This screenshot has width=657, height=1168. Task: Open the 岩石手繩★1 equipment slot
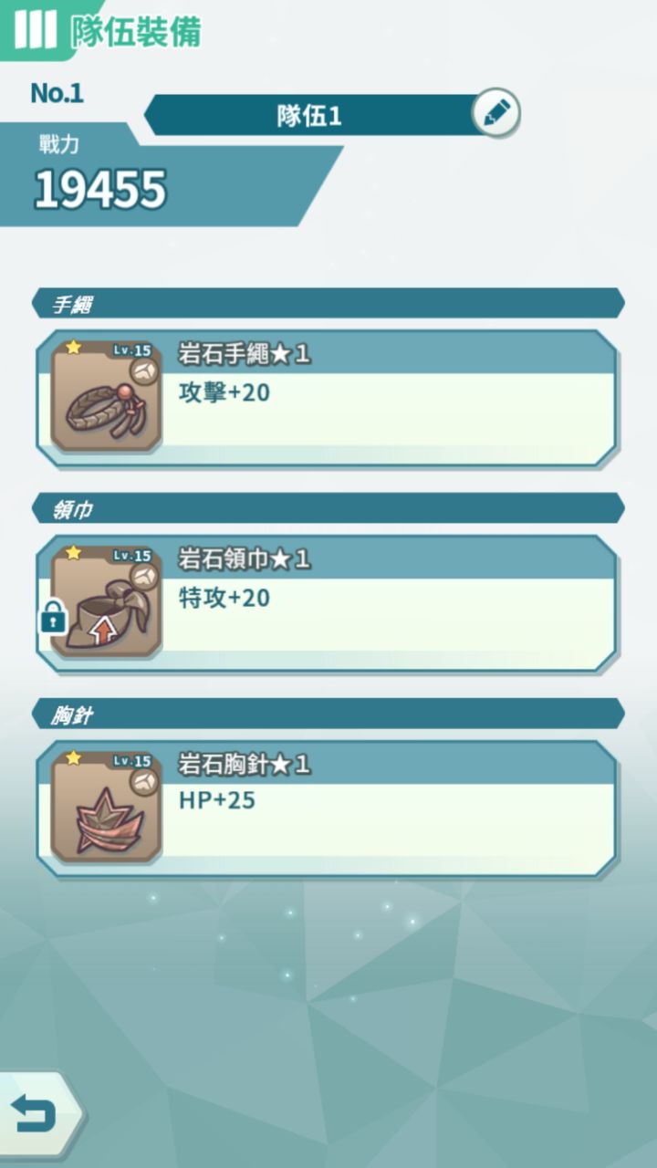[327, 398]
